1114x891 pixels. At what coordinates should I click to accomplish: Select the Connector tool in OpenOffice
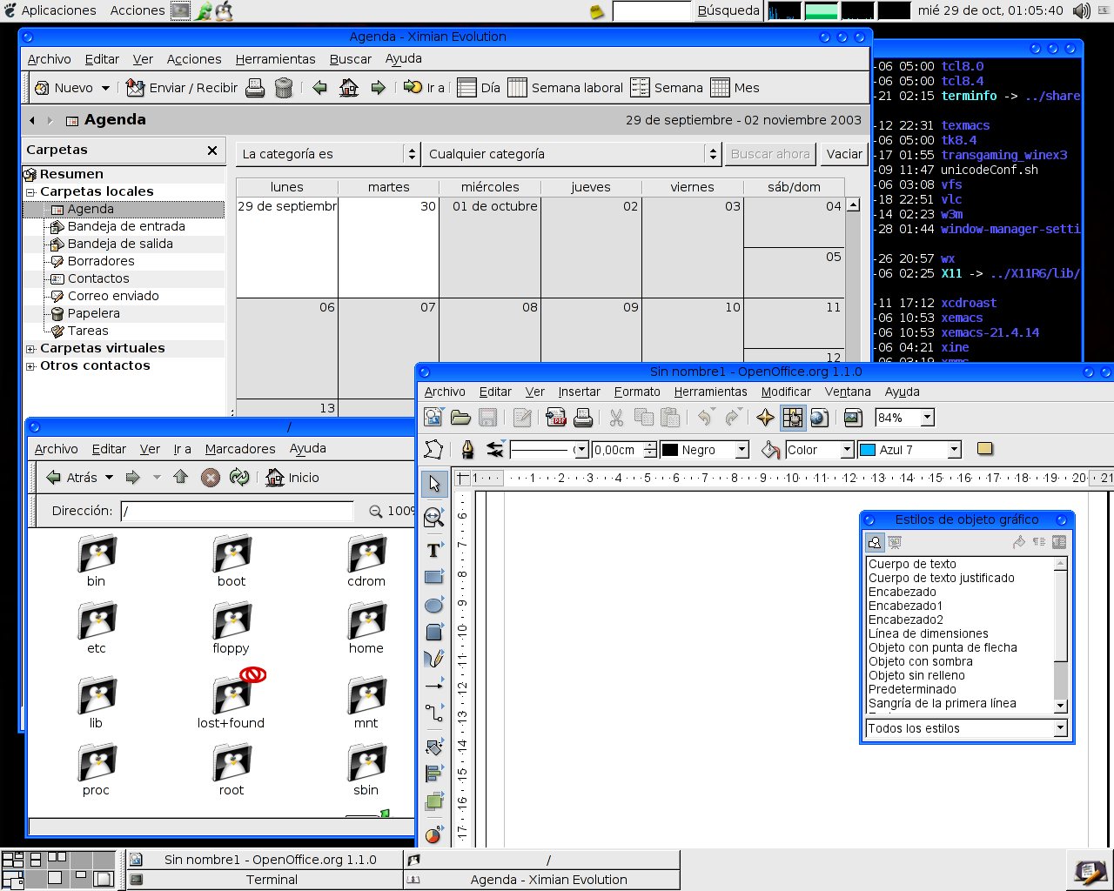coord(433,714)
